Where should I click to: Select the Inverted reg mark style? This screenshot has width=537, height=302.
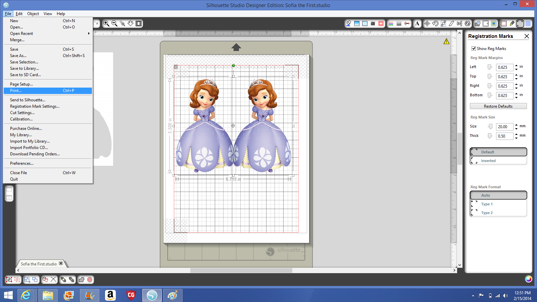pyautogui.click(x=498, y=161)
